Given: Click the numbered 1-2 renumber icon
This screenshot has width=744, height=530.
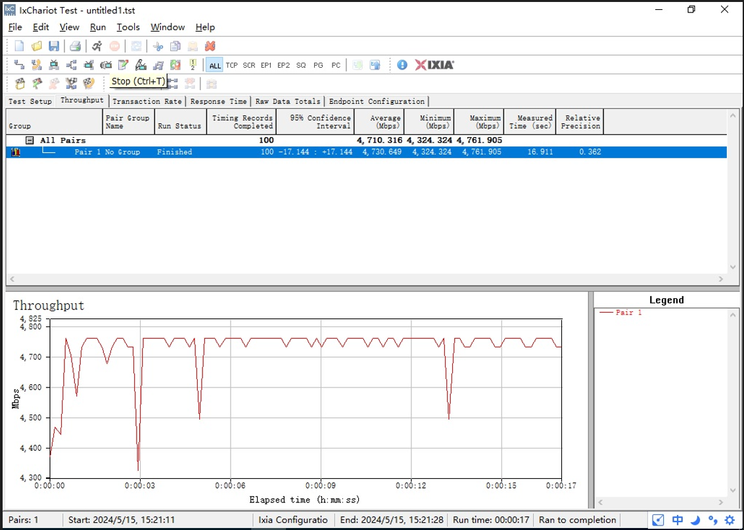Looking at the screenshot, I should pyautogui.click(x=193, y=65).
